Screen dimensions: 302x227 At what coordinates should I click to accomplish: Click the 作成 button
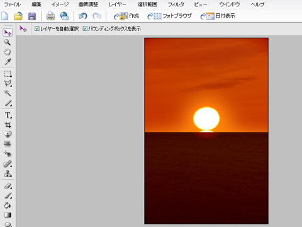[126, 16]
